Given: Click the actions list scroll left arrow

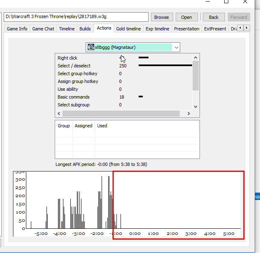Looking at the screenshot, I should click(59, 114).
